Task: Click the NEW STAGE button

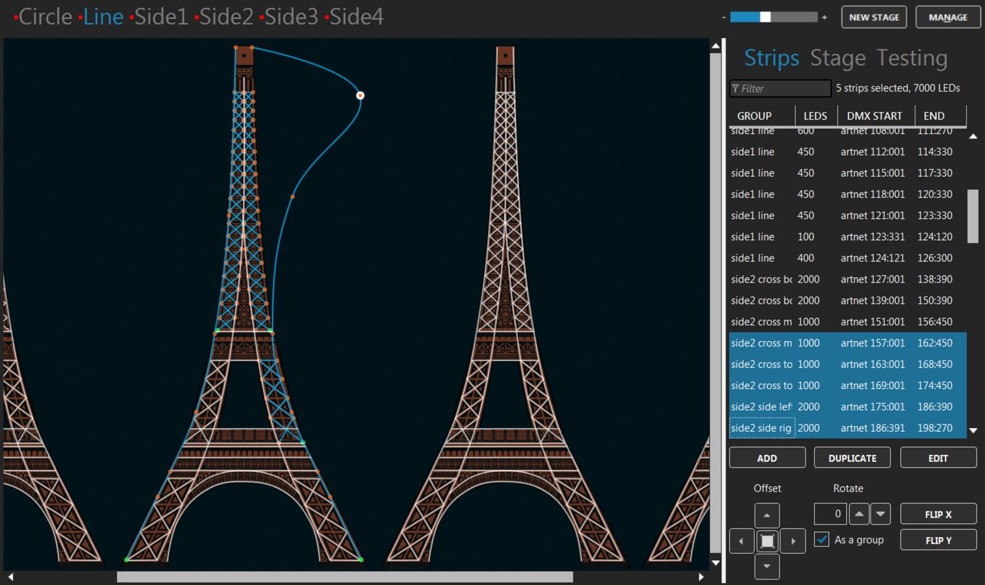Action: coord(874,17)
